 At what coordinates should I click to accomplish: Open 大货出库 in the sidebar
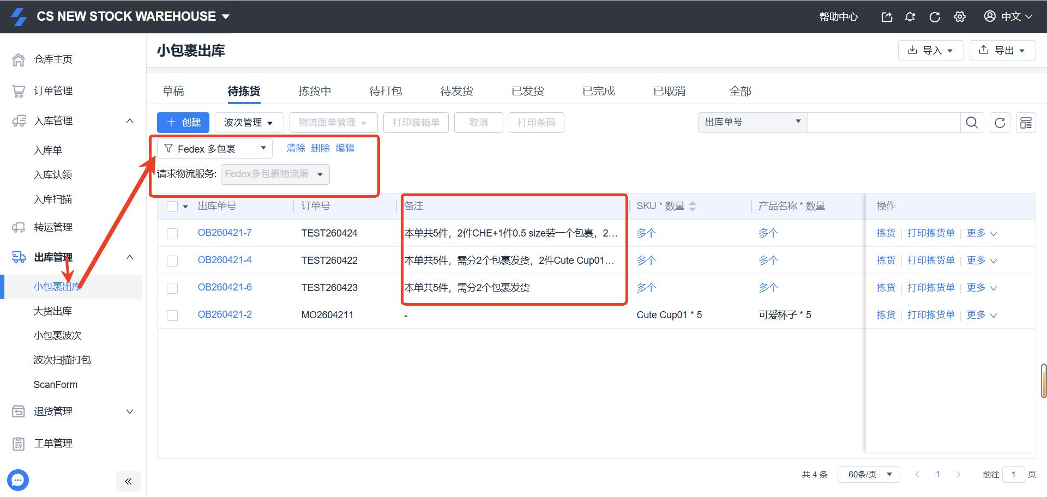[53, 311]
